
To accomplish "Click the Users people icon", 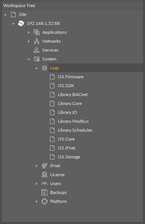I will point(45,184).
